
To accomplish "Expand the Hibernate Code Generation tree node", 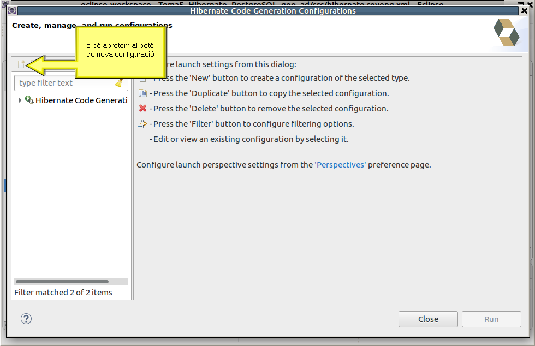I will click(20, 100).
